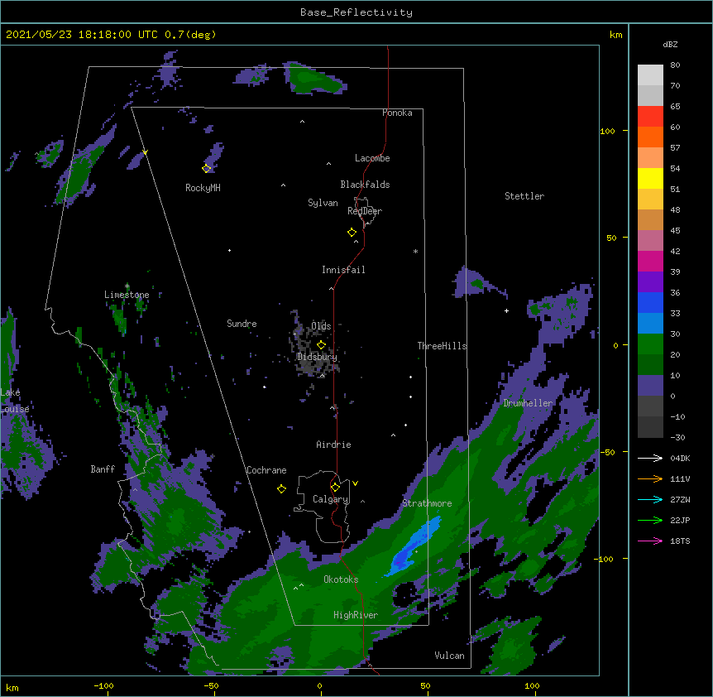The width and height of the screenshot is (713, 697).
Task: Click the green 22JP arrow legend icon
Action: pyautogui.click(x=650, y=520)
